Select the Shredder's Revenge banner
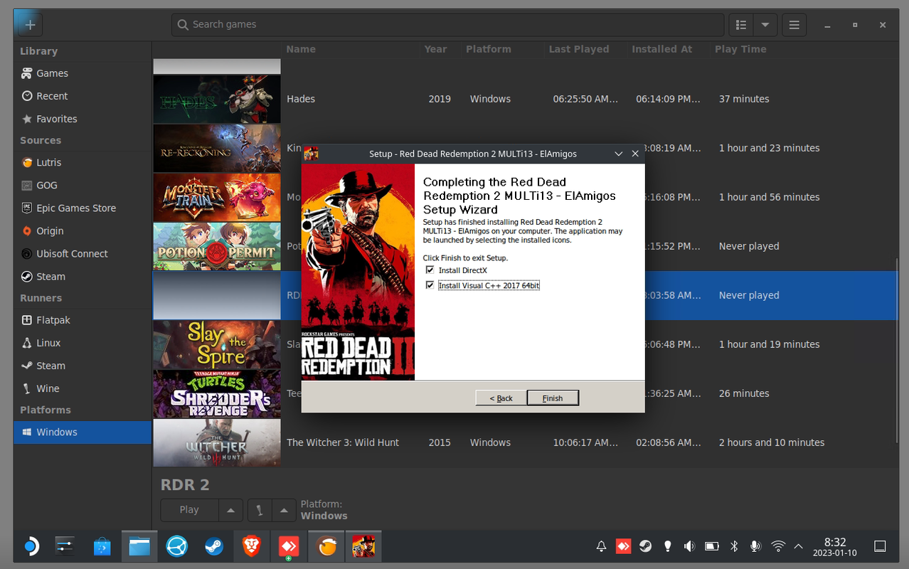This screenshot has width=909, height=569. (x=217, y=393)
